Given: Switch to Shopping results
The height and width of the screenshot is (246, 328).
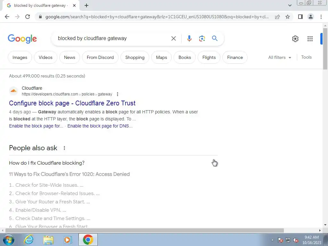Looking at the screenshot, I should [x=135, y=57].
